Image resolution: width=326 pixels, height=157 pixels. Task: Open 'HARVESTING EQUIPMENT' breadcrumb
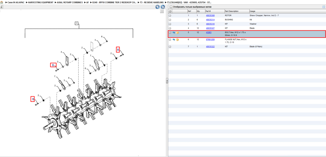[41, 3]
